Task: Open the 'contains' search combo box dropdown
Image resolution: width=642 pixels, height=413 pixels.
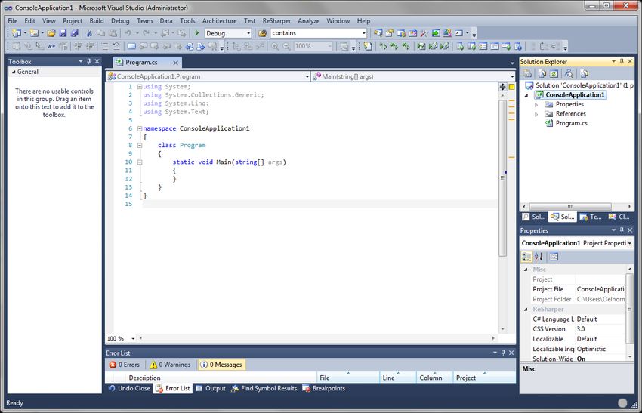Action: [x=363, y=33]
